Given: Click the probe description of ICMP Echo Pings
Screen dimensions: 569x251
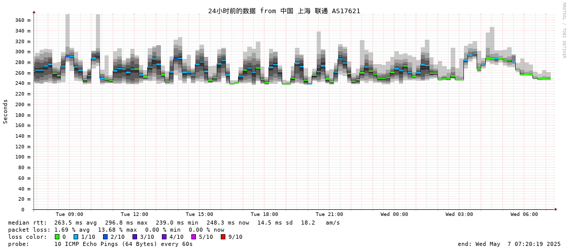Looking at the screenshot, I should tap(123, 244).
